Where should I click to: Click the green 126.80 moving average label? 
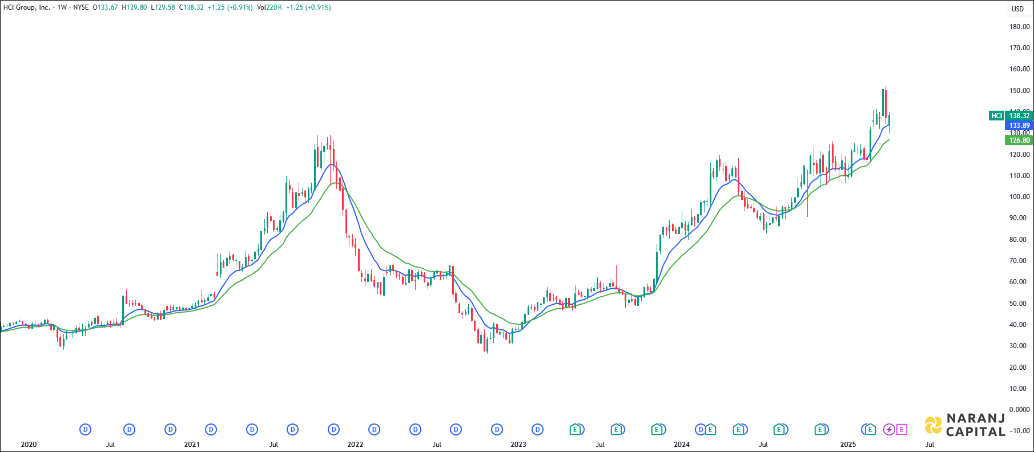[x=1019, y=140]
